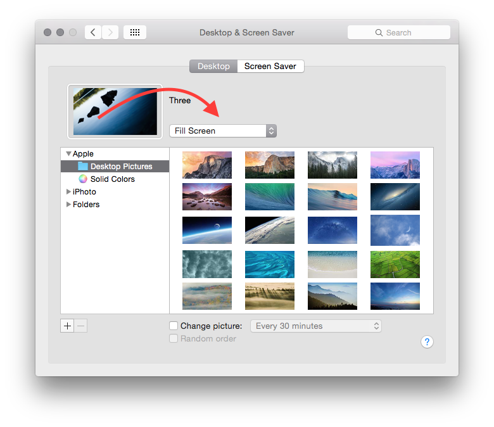Choose the blue breaking wave wallpaper

point(332,196)
